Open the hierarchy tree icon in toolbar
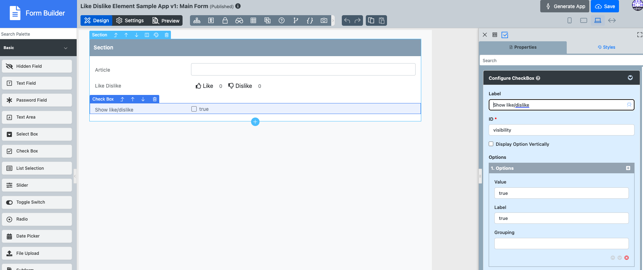 coord(197,20)
